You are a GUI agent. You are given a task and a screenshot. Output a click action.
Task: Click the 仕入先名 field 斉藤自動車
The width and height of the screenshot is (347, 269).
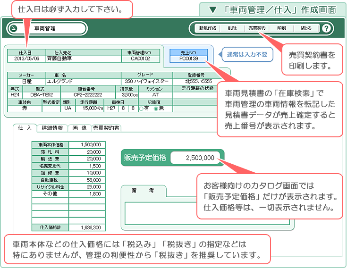point(84,59)
